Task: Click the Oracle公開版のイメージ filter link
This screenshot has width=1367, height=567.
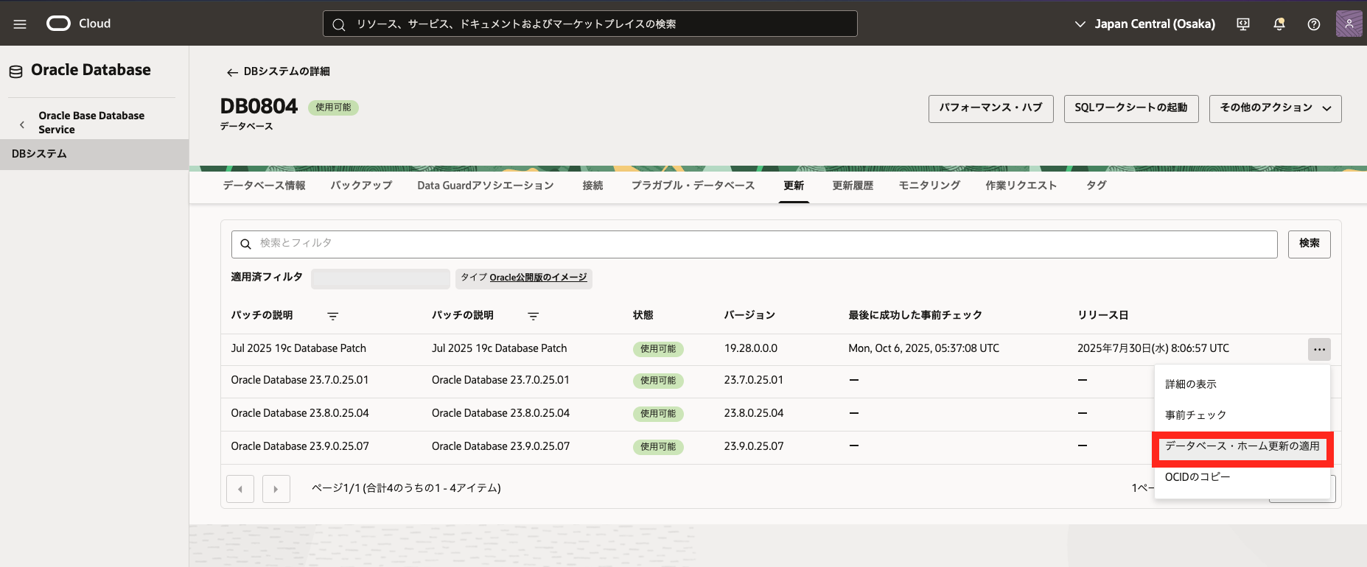Action: 538,278
